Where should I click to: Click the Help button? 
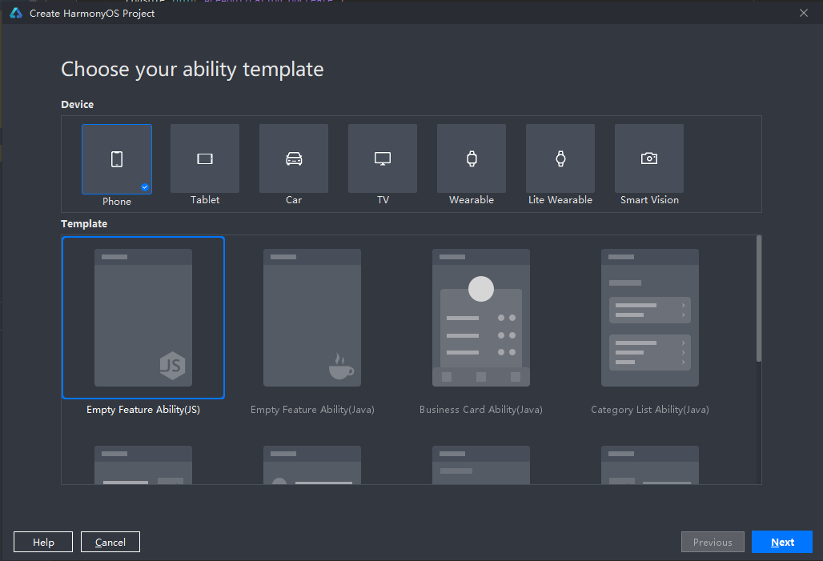coord(43,542)
